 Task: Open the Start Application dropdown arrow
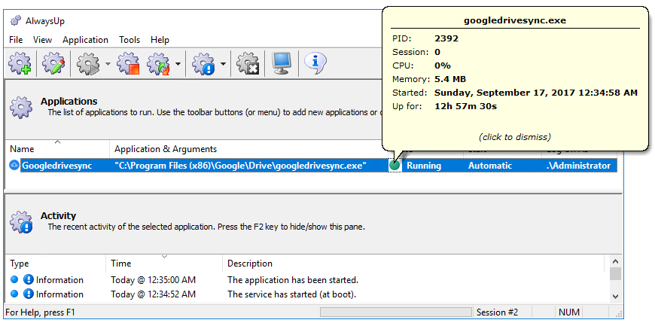click(108, 64)
